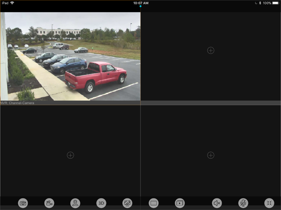
Task: Tap the 10:07 AM status bar clock
Action: point(141,3)
